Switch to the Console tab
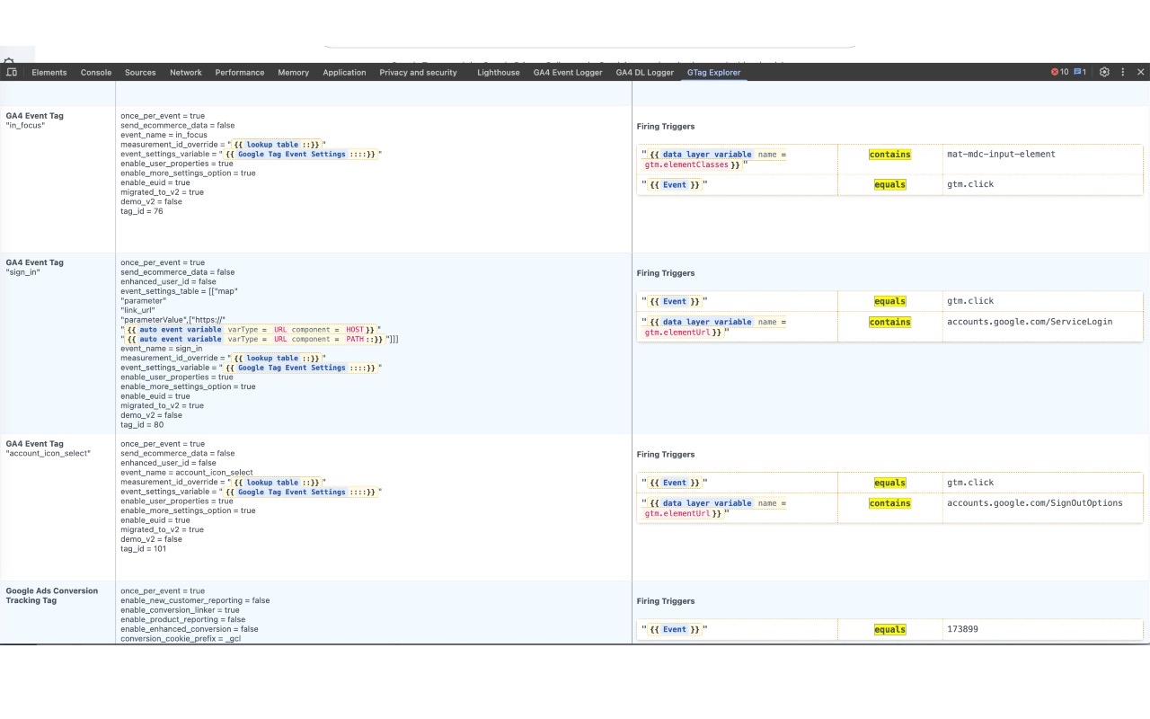The height and width of the screenshot is (719, 1150). (x=95, y=72)
